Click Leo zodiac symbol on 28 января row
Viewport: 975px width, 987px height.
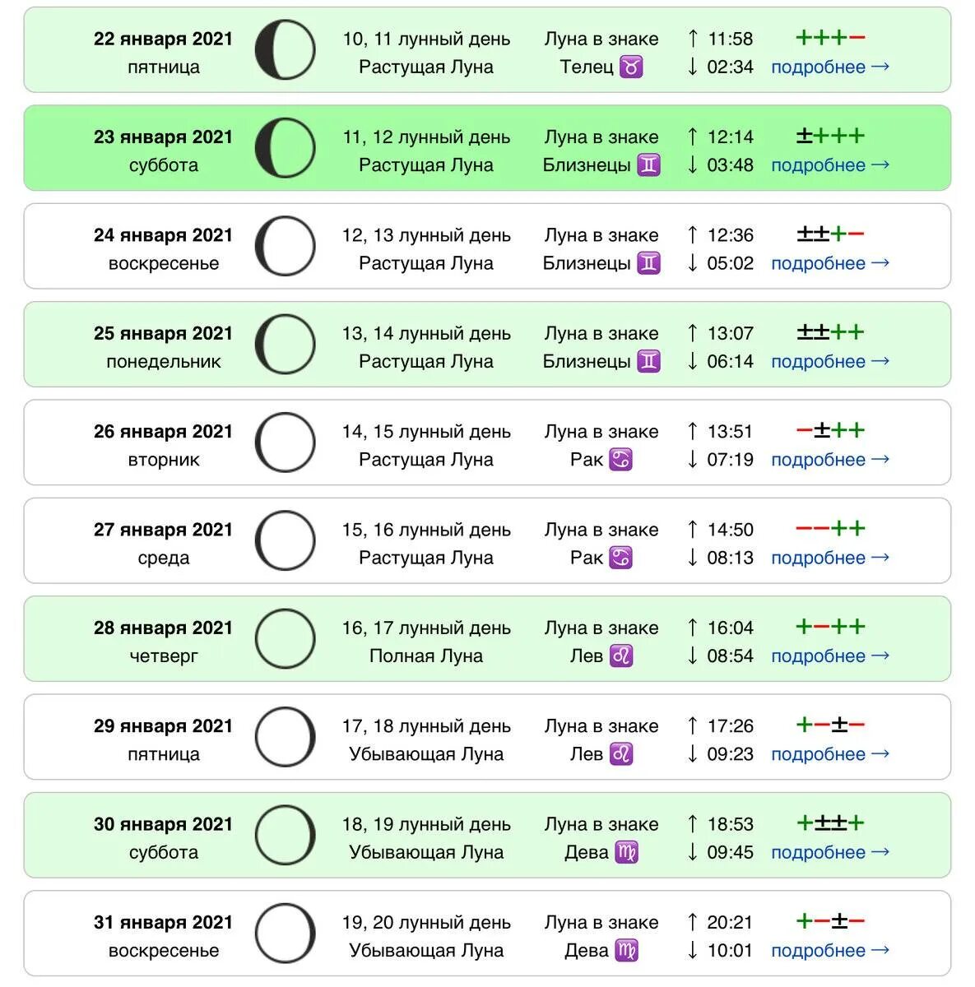(x=621, y=656)
